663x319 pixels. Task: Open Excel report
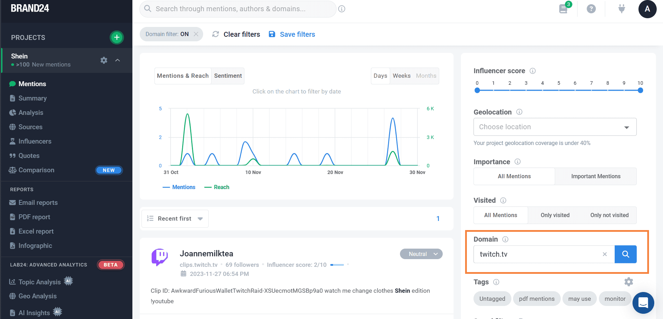click(x=36, y=231)
